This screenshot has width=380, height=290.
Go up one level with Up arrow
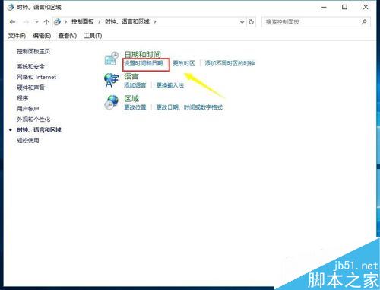tap(46, 22)
